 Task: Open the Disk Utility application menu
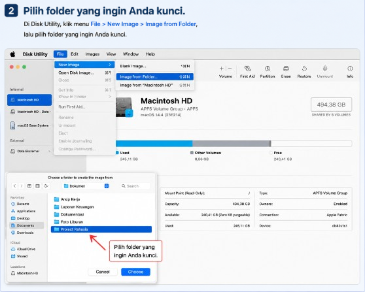[35, 54]
